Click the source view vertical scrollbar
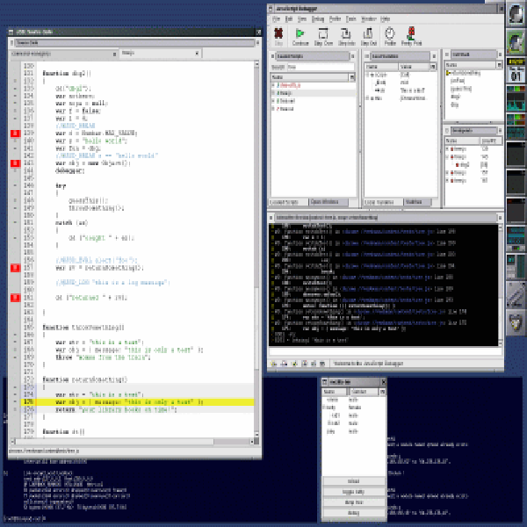This screenshot has width=527, height=527. pyautogui.click(x=256, y=249)
